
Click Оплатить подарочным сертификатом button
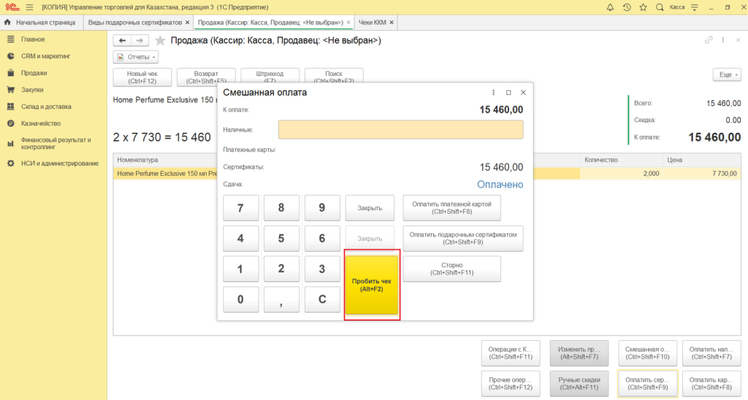[x=462, y=239]
